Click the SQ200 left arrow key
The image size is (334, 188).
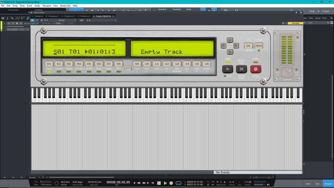[x=224, y=46]
